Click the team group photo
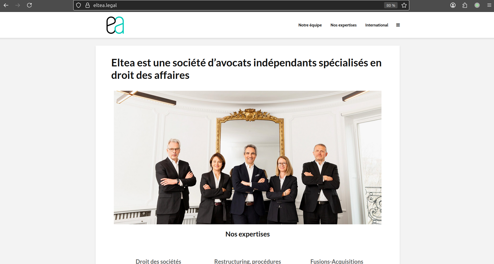494x264 pixels. coord(247,157)
